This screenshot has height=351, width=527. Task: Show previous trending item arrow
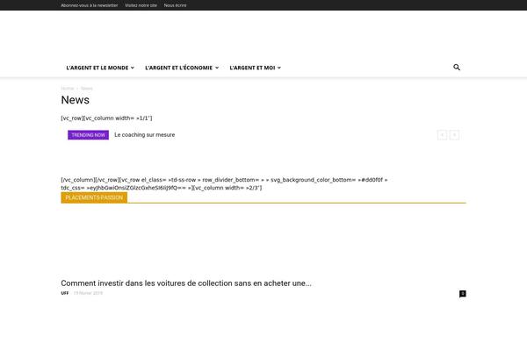[442, 135]
